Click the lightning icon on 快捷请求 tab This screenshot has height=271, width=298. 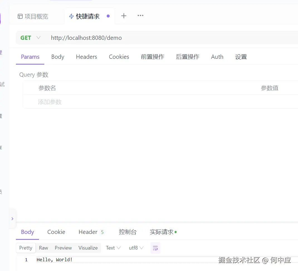tap(71, 16)
